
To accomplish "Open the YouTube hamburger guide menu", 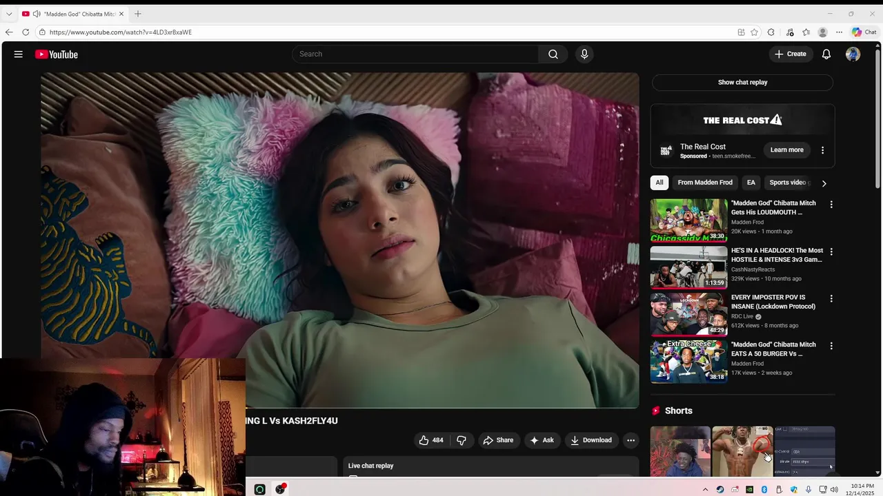I will 19,54.
